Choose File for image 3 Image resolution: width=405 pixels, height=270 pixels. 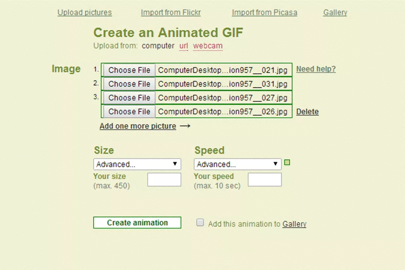129,98
